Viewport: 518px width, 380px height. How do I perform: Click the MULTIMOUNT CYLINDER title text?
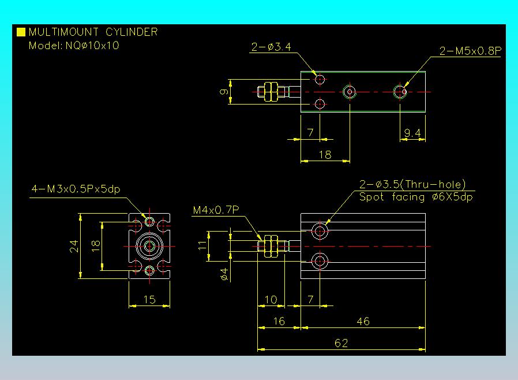93,32
